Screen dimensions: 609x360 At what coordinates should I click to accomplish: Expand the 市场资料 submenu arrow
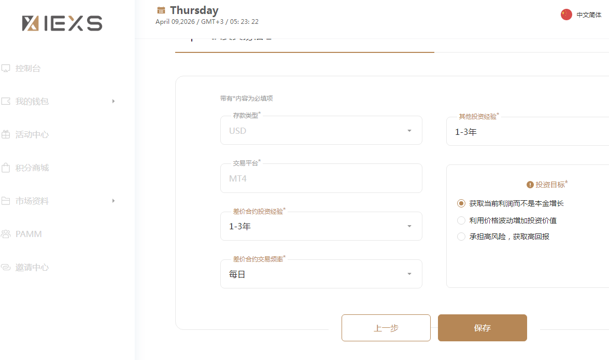point(114,201)
